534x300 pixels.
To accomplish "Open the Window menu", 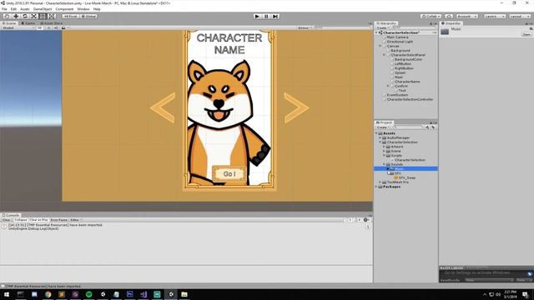I will pos(83,9).
